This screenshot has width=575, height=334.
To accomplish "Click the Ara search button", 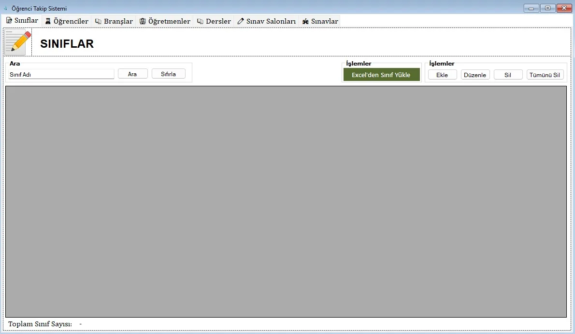I will [132, 74].
